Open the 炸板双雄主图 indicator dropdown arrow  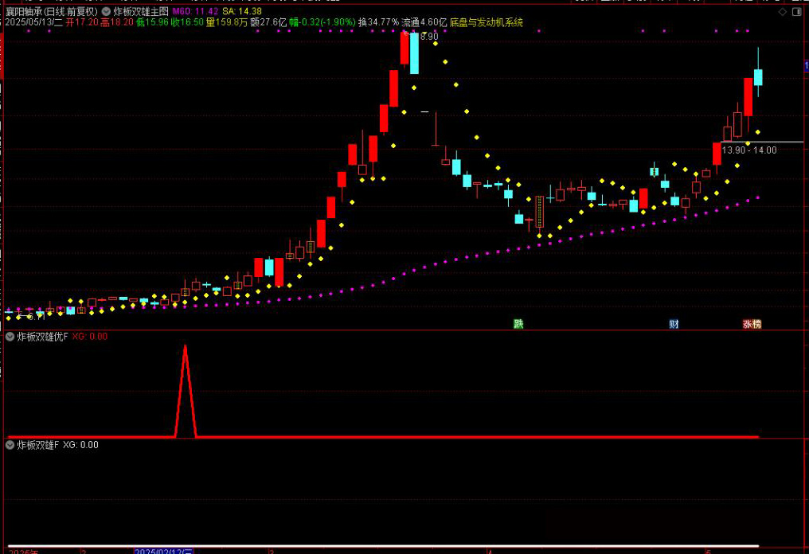click(x=106, y=12)
